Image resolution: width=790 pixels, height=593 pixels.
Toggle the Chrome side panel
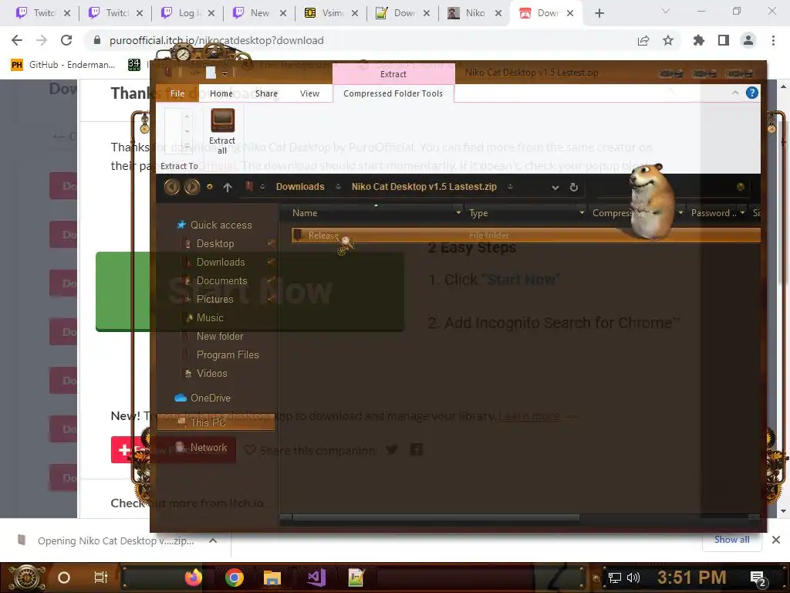(724, 40)
